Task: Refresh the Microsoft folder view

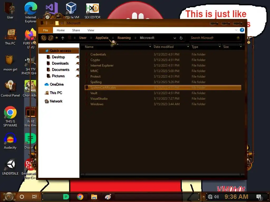Action: pos(181,38)
